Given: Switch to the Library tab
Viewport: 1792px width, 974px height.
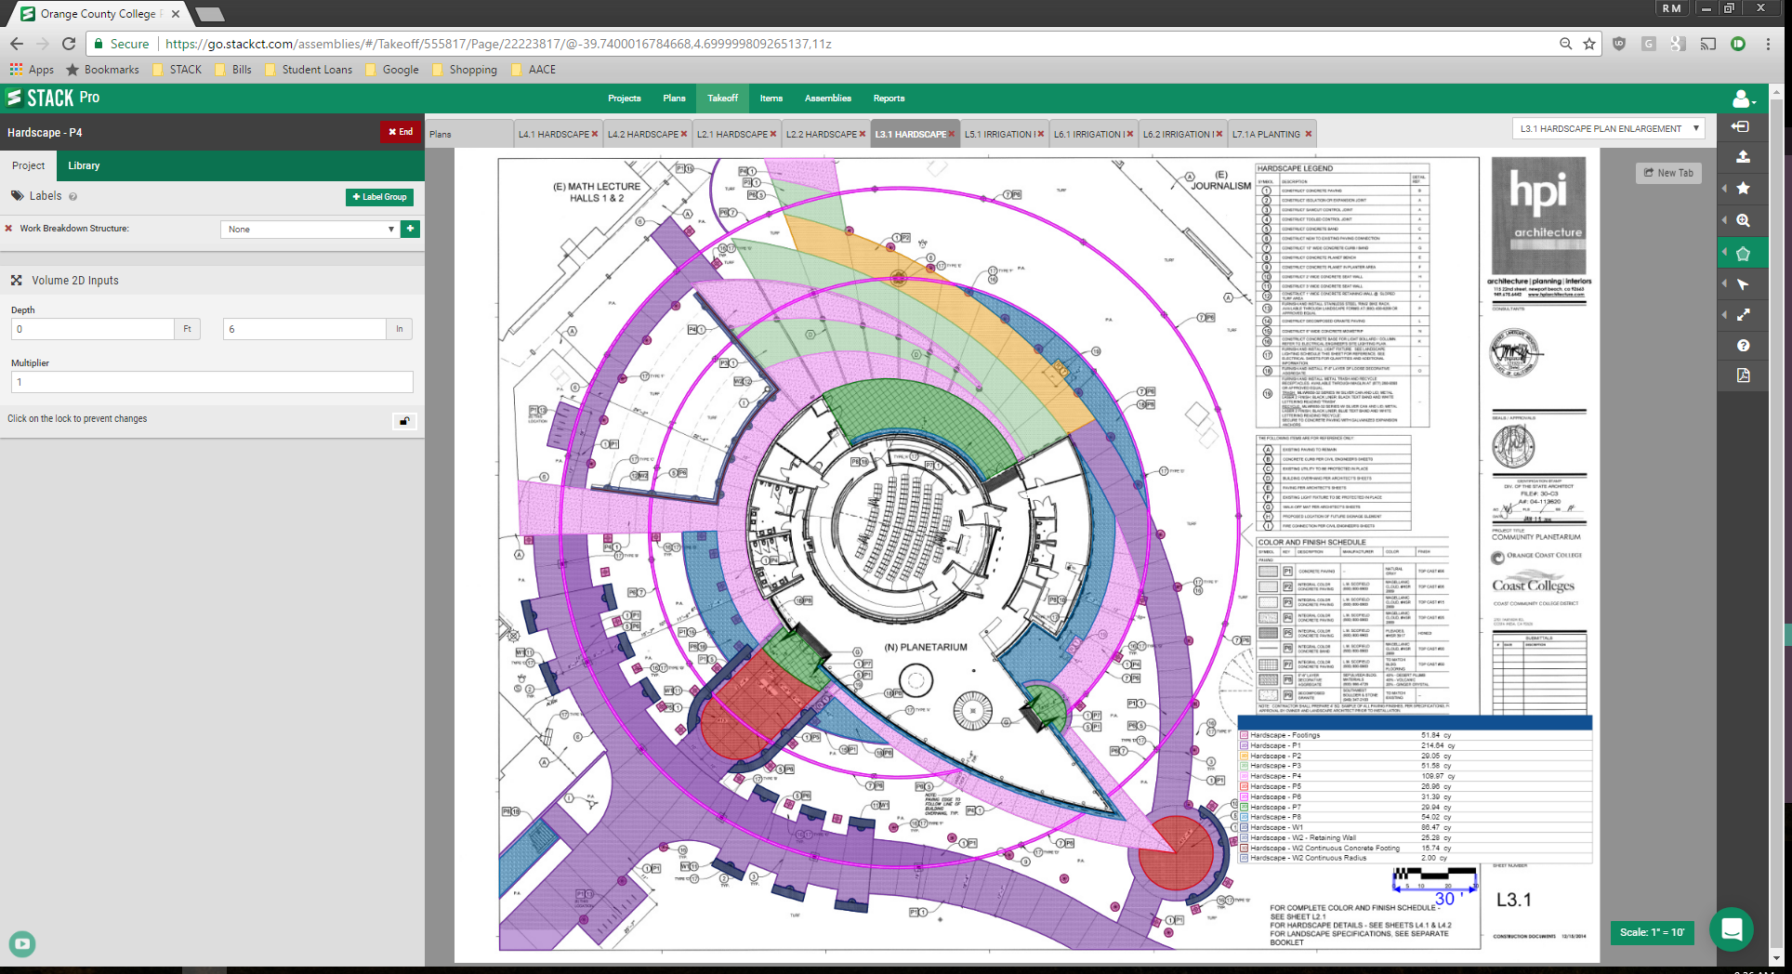Looking at the screenshot, I should pyautogui.click(x=84, y=165).
